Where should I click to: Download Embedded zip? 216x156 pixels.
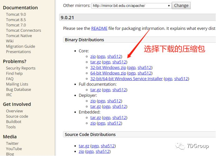click(x=93, y=123)
